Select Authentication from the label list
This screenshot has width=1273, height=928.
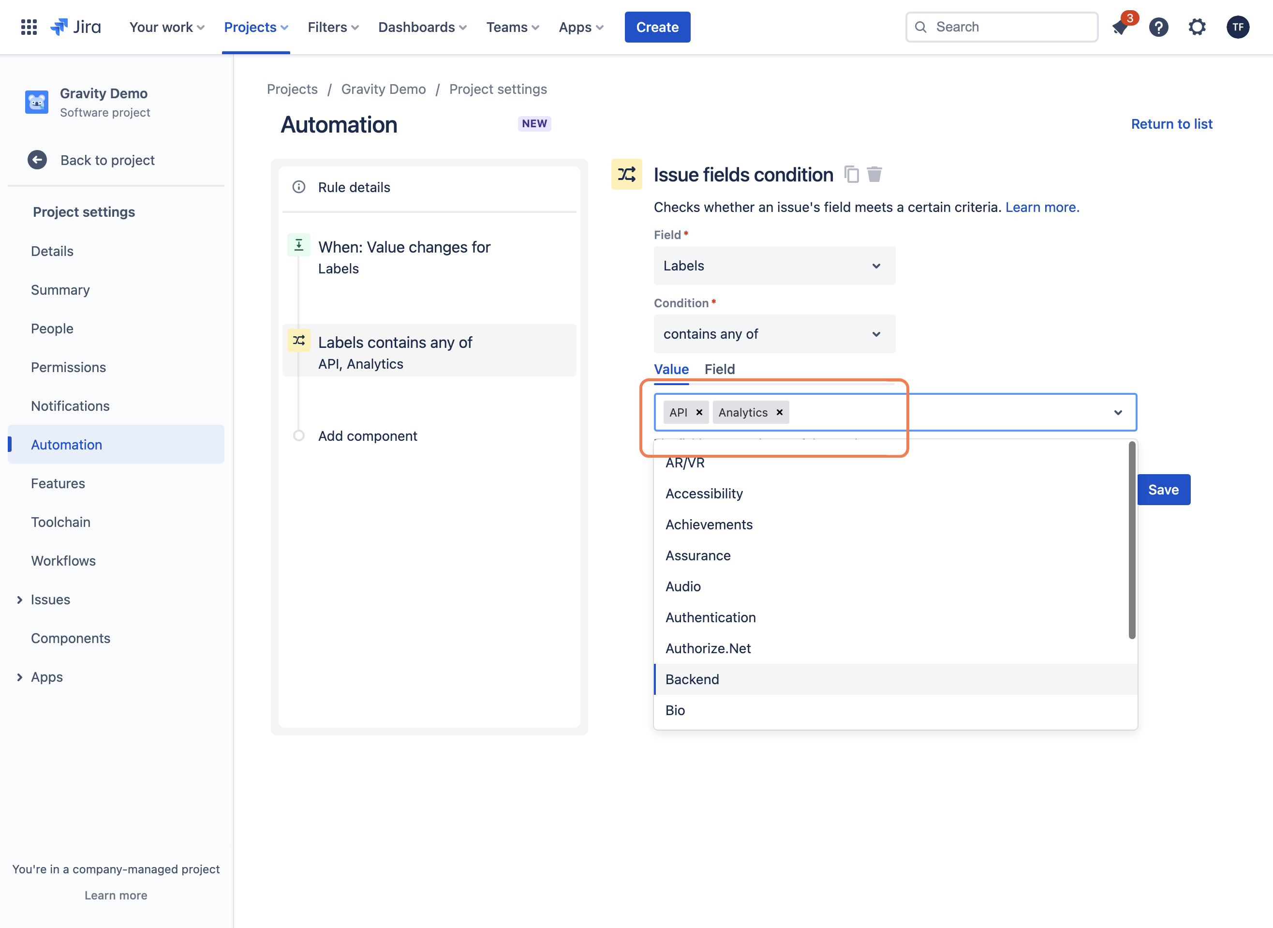coord(896,617)
